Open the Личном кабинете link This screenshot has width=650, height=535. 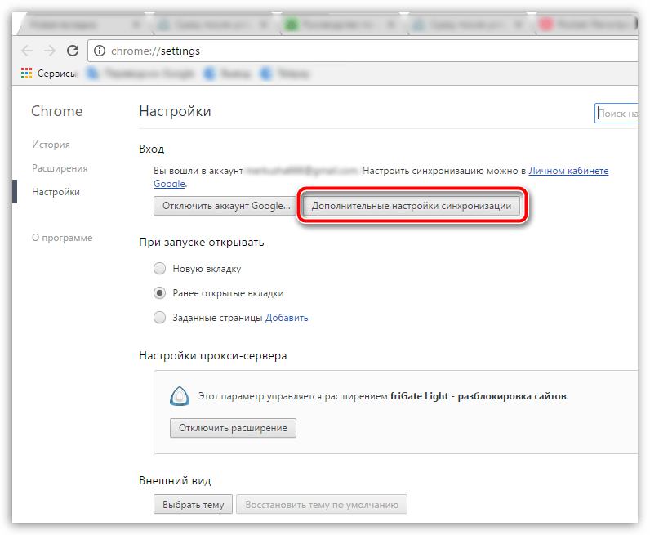pyautogui.click(x=568, y=171)
